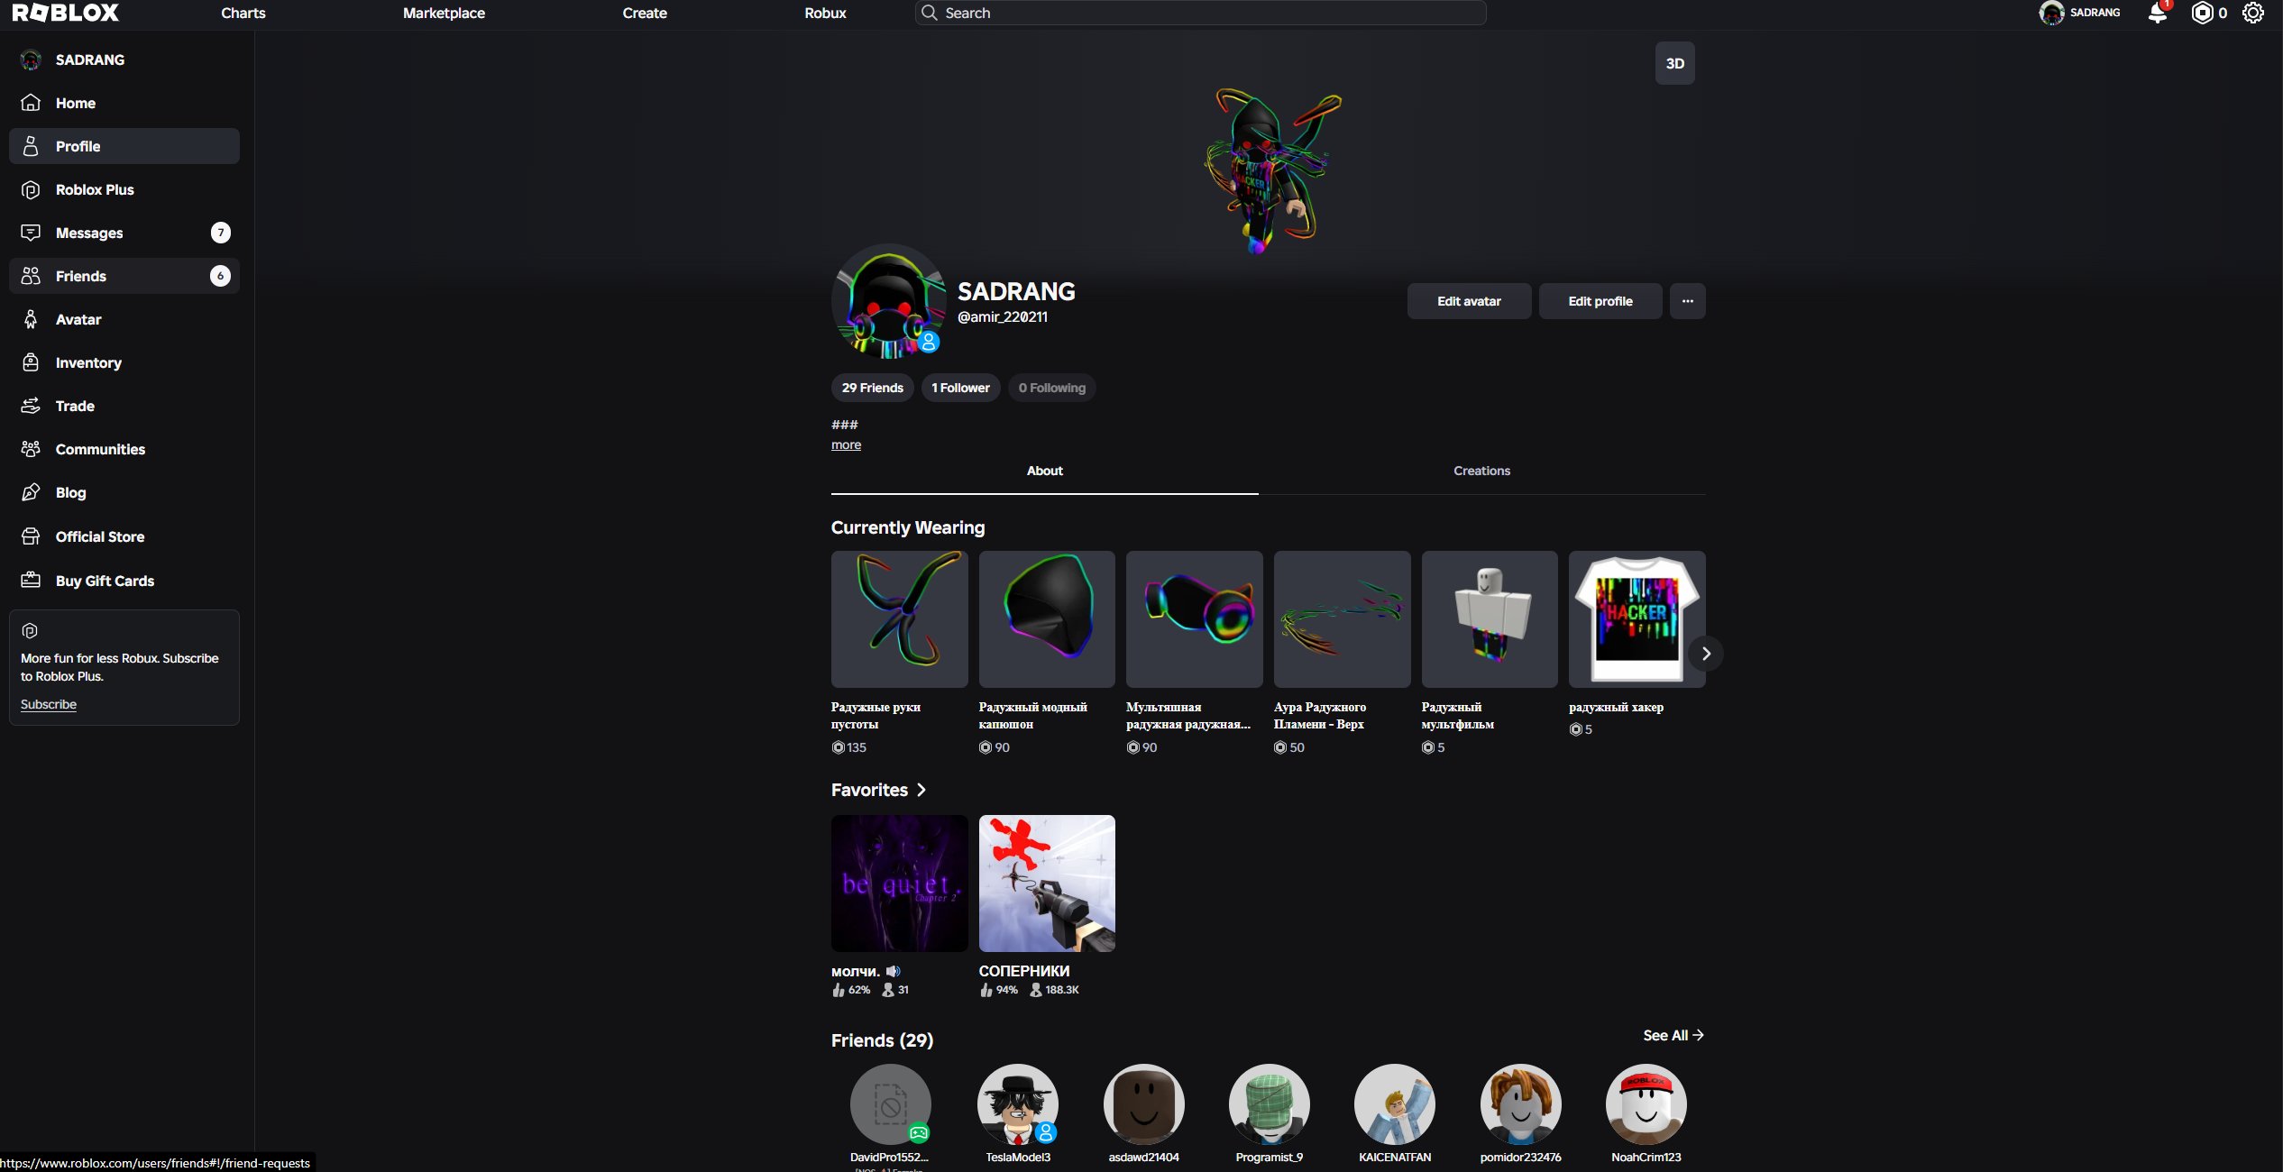The width and height of the screenshot is (2283, 1172).
Task: Select Profile in the sidebar
Action: point(124,146)
